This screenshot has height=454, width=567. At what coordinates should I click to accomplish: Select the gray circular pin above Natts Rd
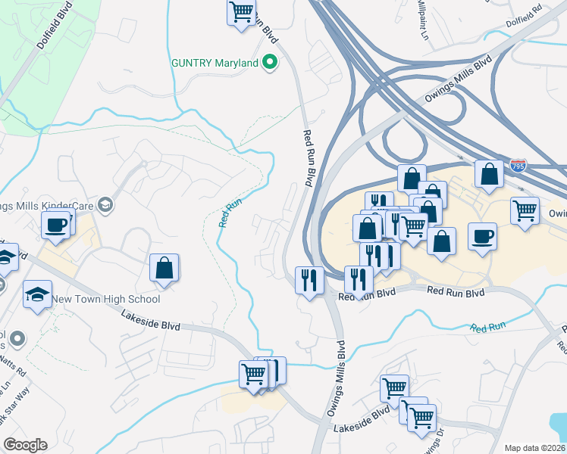[x=17, y=339]
